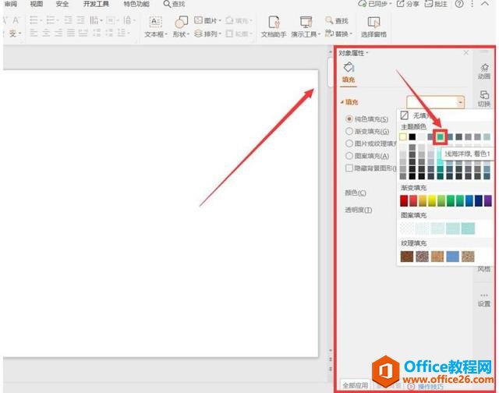Pick the yellow gradient fill swatch
Image resolution: width=499 pixels, height=393 pixels.
coord(432,201)
